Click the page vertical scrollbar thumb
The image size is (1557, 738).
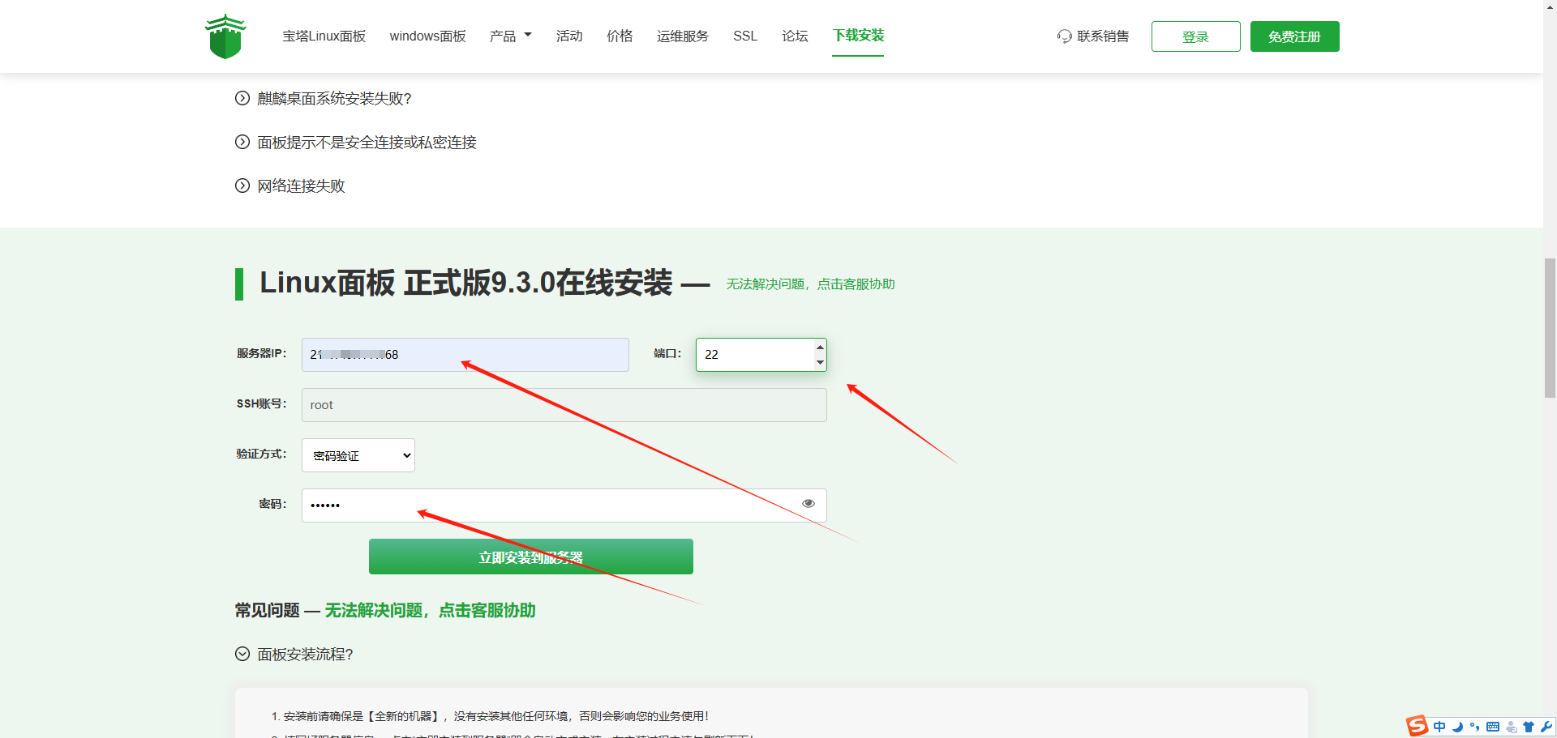pos(1550,328)
